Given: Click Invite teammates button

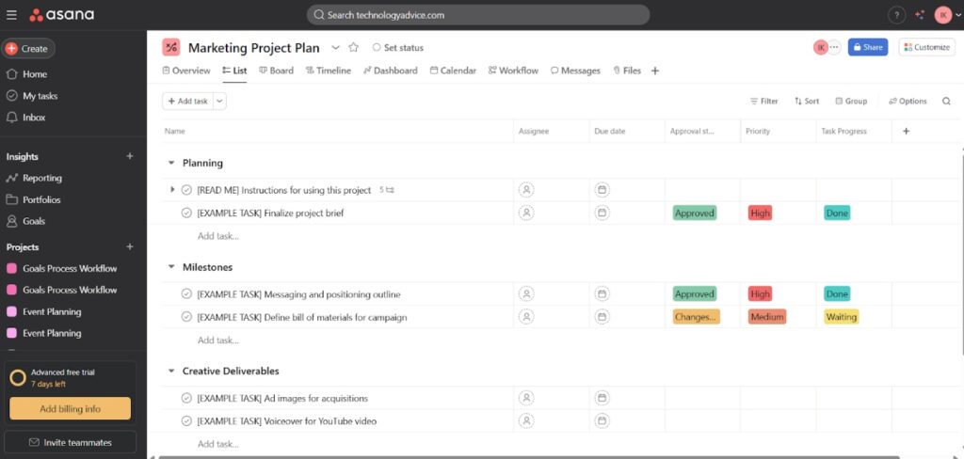Looking at the screenshot, I should click(70, 442).
